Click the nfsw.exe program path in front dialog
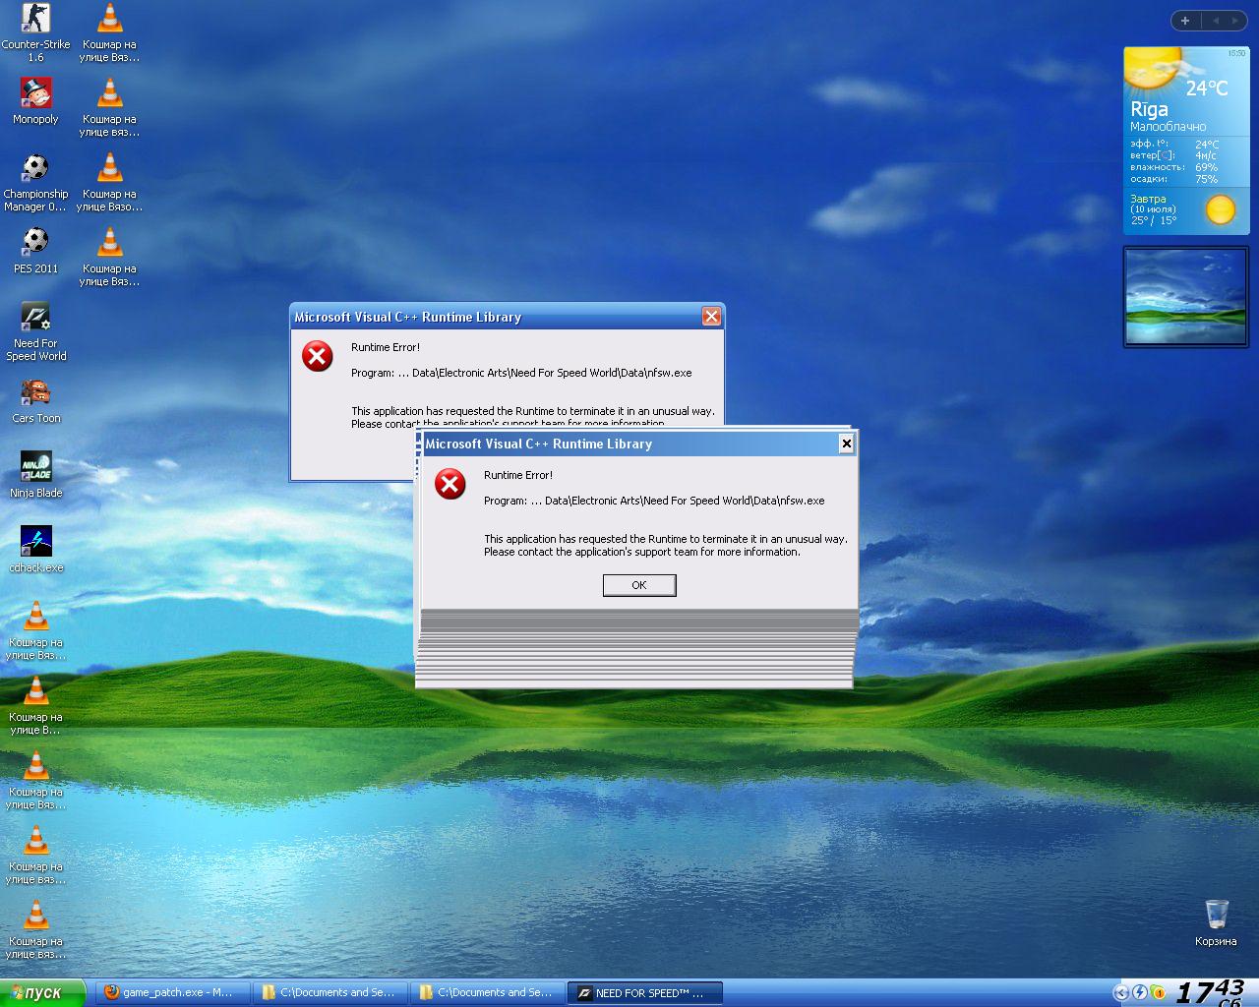Screen dimensions: 1259x1007 [654, 501]
